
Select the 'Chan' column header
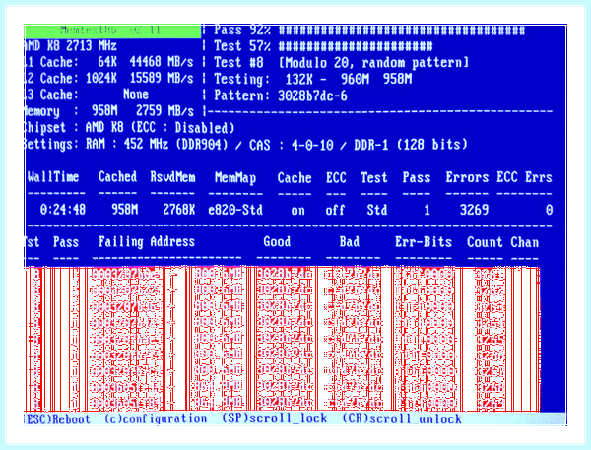(525, 242)
